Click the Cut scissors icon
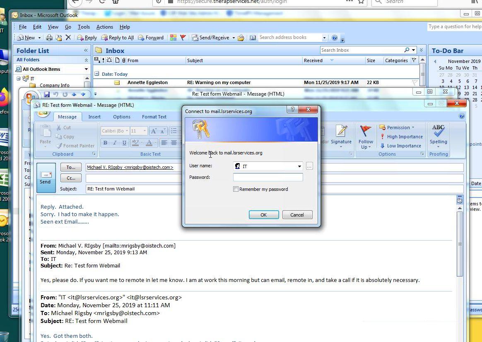 coord(58,127)
